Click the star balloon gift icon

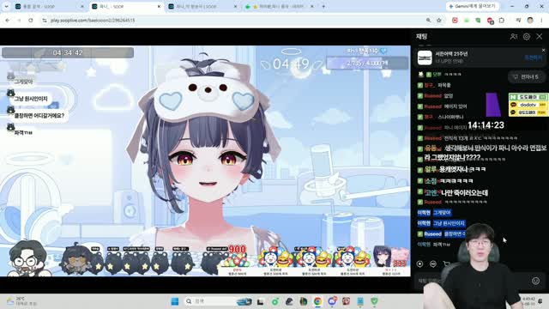(419, 264)
